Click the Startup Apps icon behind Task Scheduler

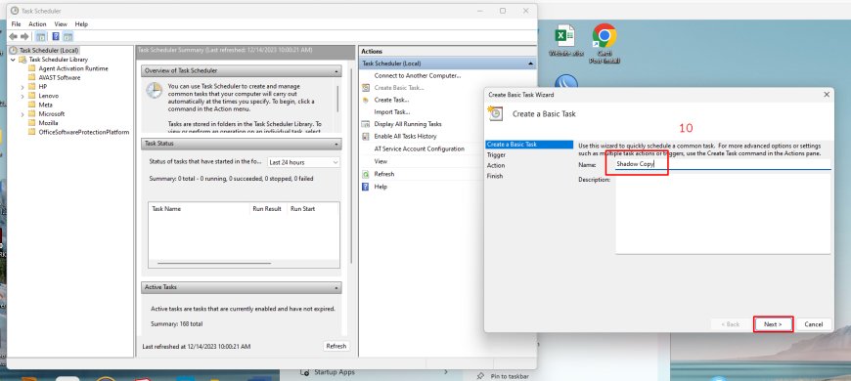point(306,372)
